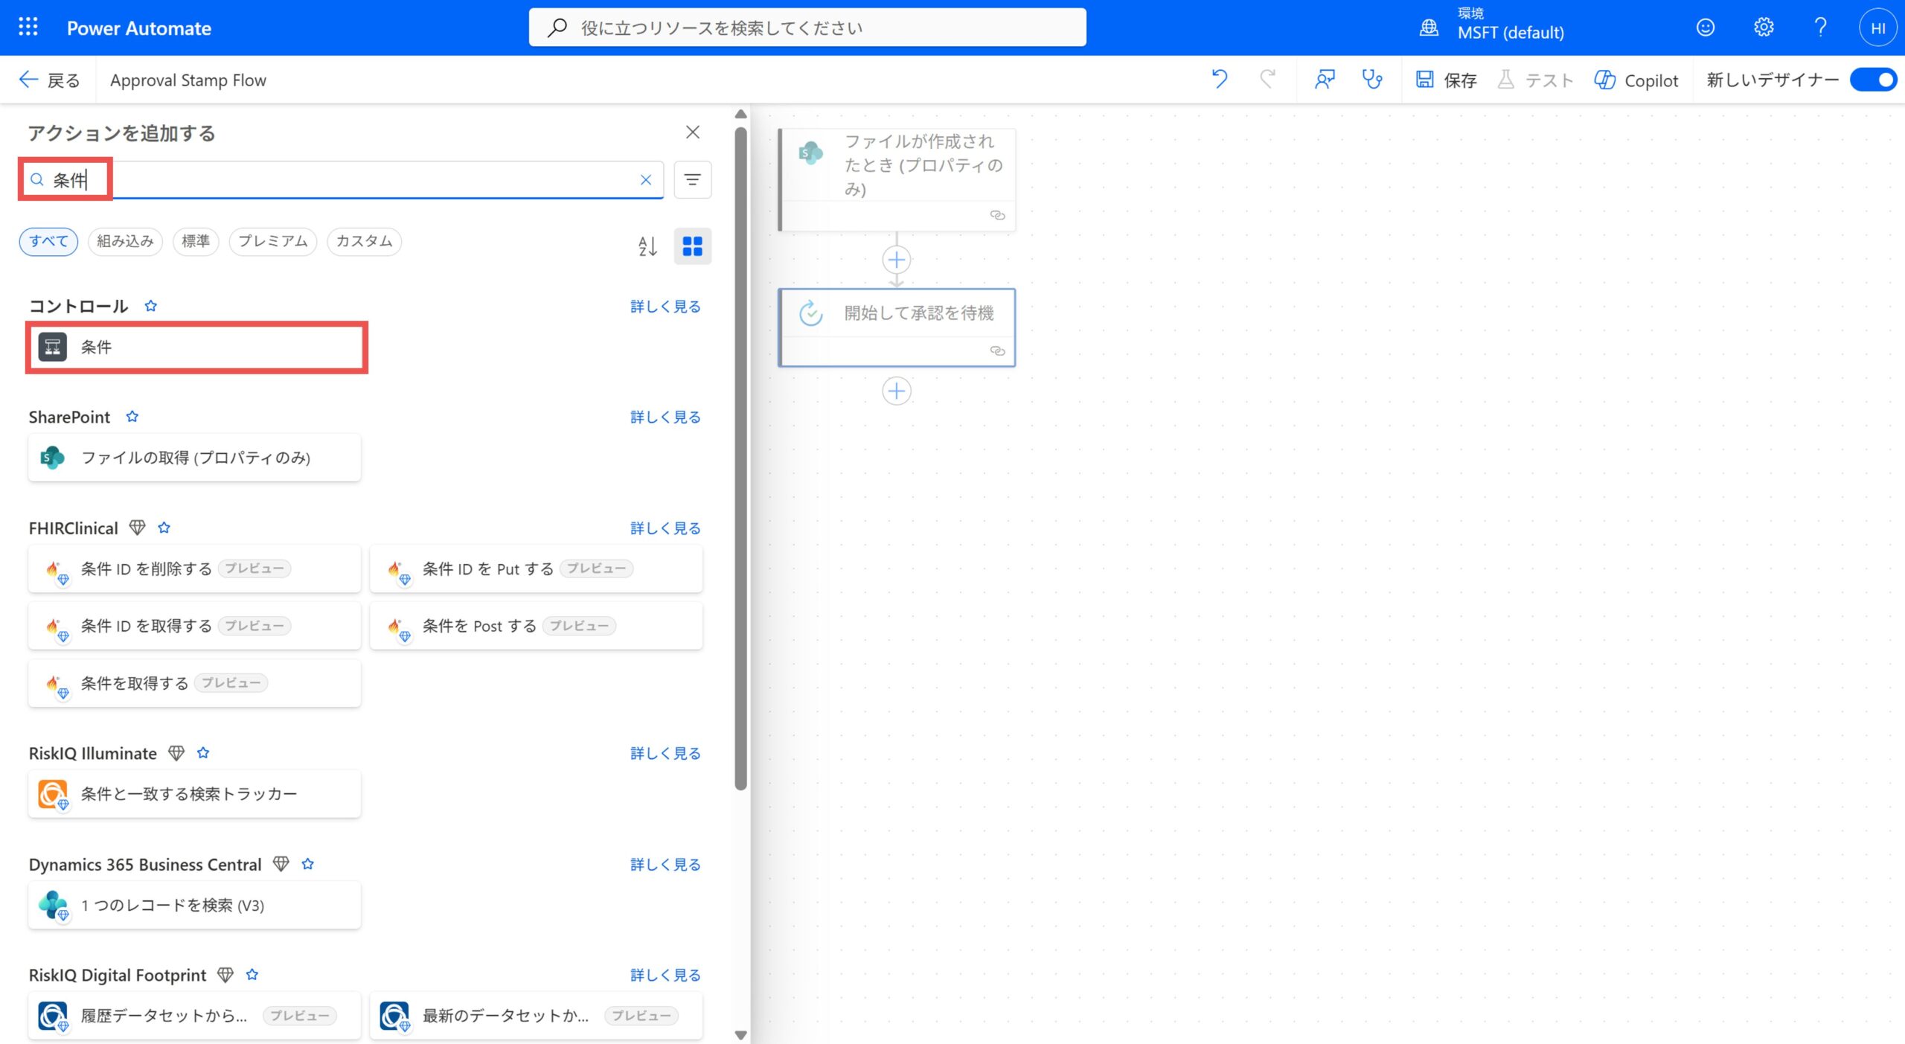1905x1044 pixels.
Task: Switch to grid view with the tile icon
Action: pyautogui.click(x=693, y=246)
